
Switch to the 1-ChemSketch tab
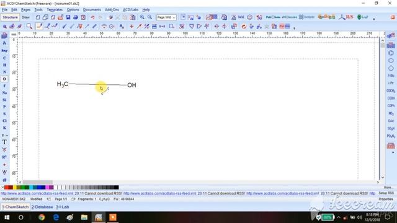coord(15,207)
